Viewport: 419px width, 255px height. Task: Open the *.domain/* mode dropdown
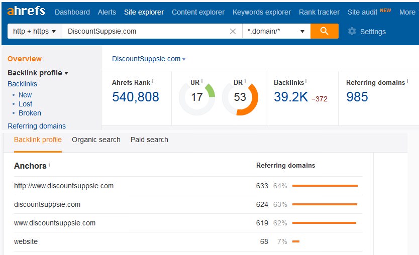(x=276, y=31)
